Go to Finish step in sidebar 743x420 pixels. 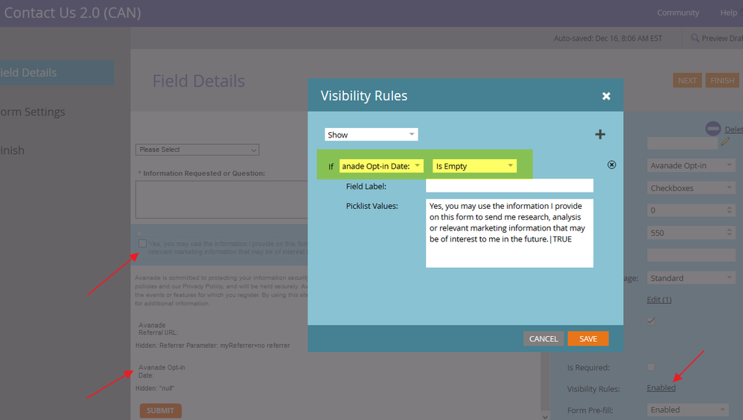(13, 150)
